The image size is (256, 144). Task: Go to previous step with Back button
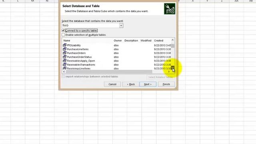click(x=131, y=84)
